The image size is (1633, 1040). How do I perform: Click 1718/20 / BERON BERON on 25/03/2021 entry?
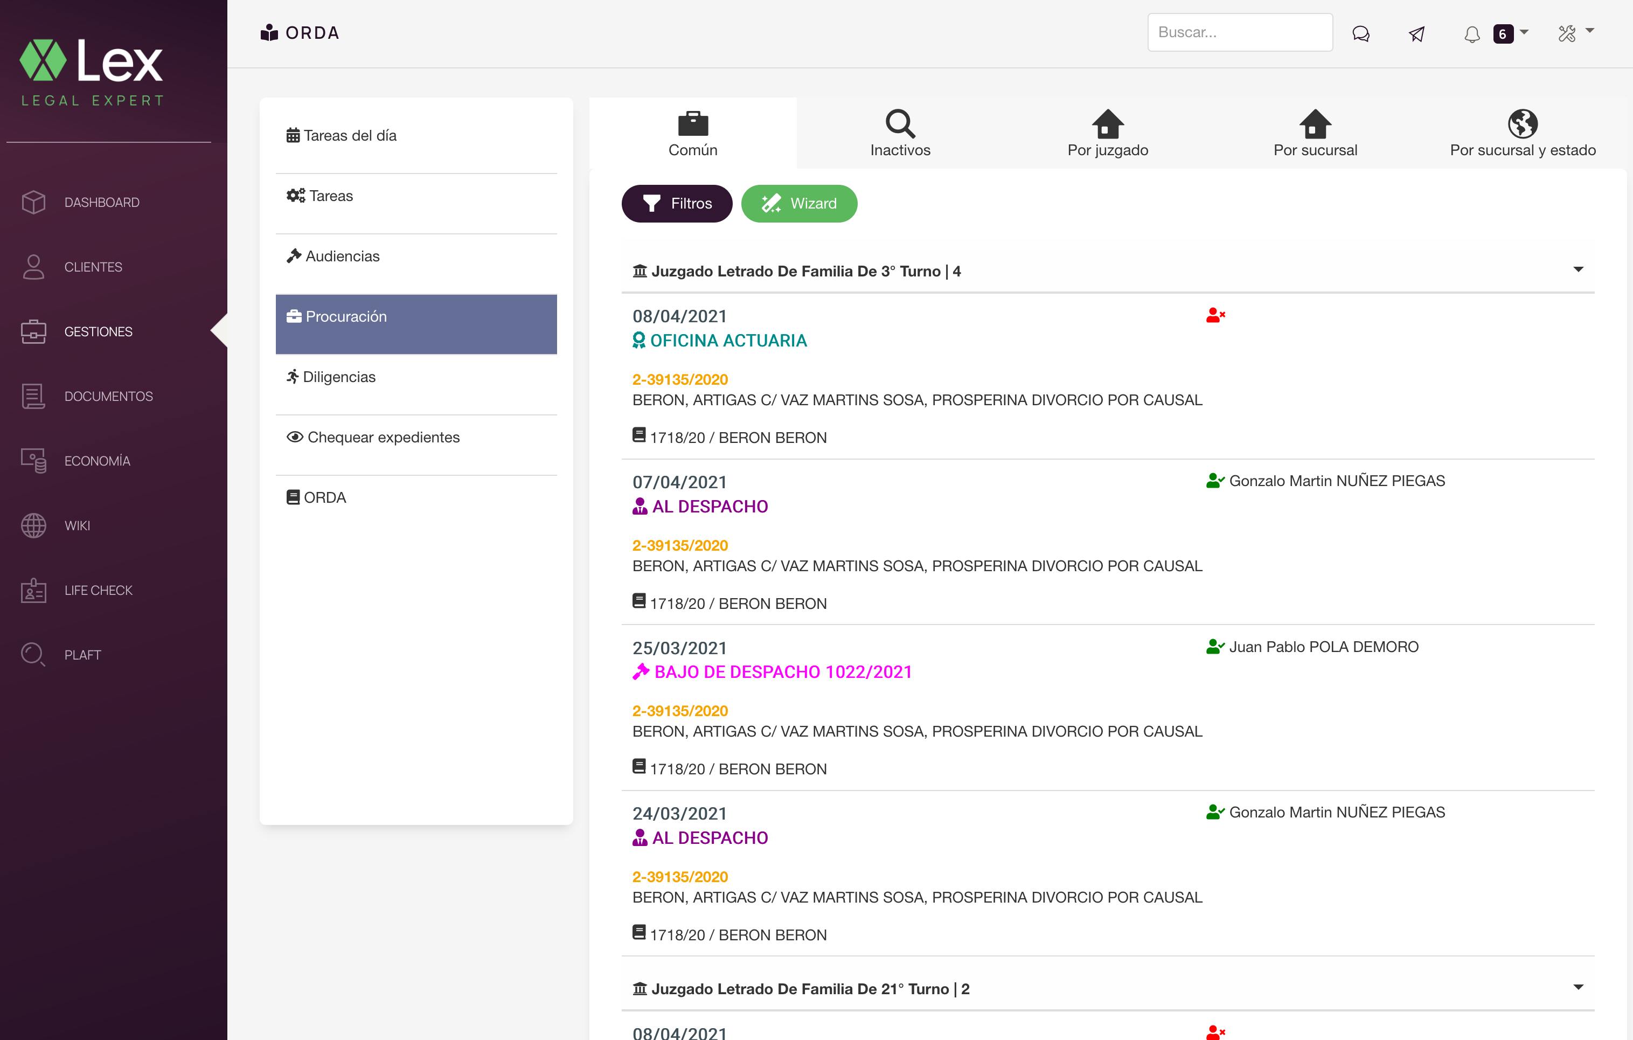(x=738, y=769)
